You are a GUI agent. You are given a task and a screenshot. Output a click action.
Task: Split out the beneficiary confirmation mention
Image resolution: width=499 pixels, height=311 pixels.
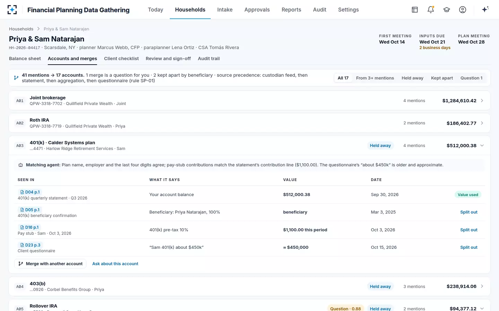(469, 212)
